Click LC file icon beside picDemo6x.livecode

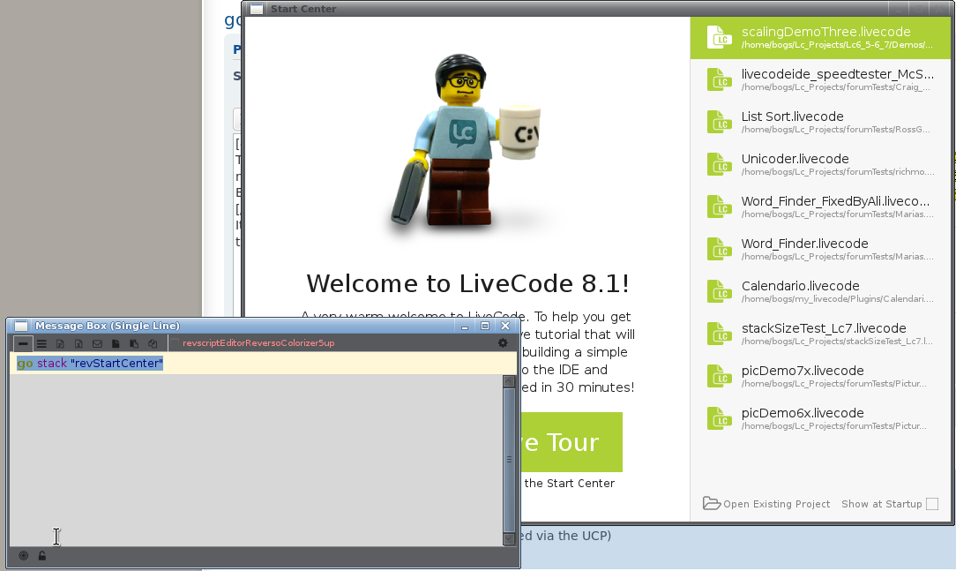pos(720,418)
